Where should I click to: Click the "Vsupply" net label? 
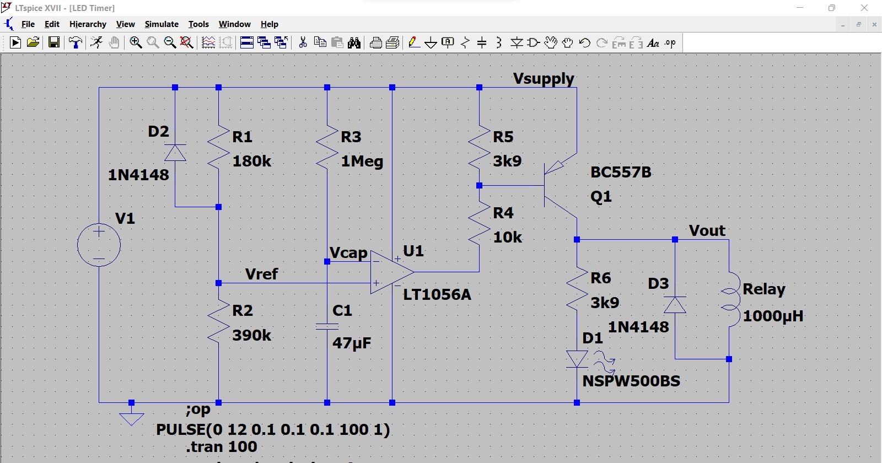tap(544, 78)
